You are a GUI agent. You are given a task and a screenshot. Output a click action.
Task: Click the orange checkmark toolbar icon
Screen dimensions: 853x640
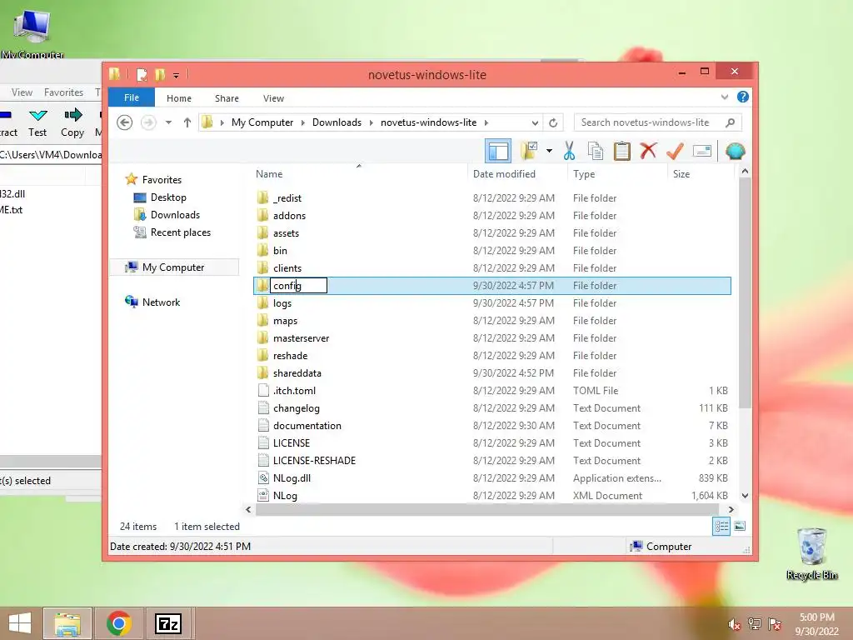[x=675, y=151]
